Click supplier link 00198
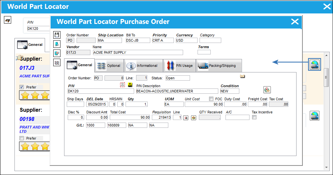333x175 pixels. [27, 119]
